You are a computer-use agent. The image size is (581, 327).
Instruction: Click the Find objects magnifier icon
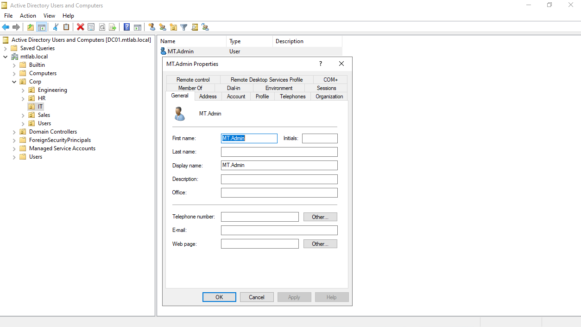(195, 27)
